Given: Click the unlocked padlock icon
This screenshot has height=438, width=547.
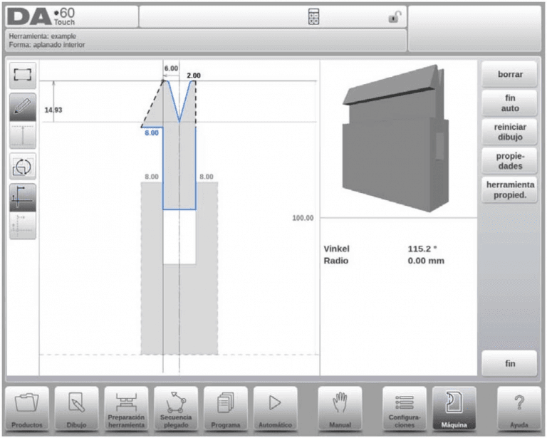Looking at the screenshot, I should click(x=395, y=16).
